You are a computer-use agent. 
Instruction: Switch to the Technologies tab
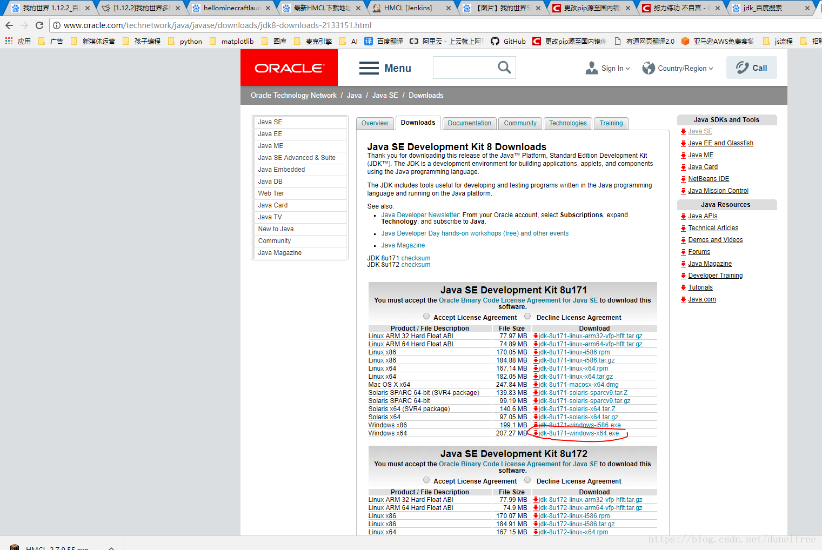[x=567, y=123]
